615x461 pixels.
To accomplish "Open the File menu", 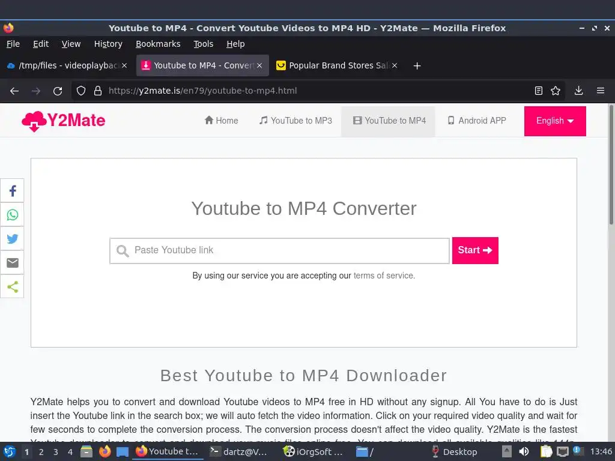I will click(13, 44).
